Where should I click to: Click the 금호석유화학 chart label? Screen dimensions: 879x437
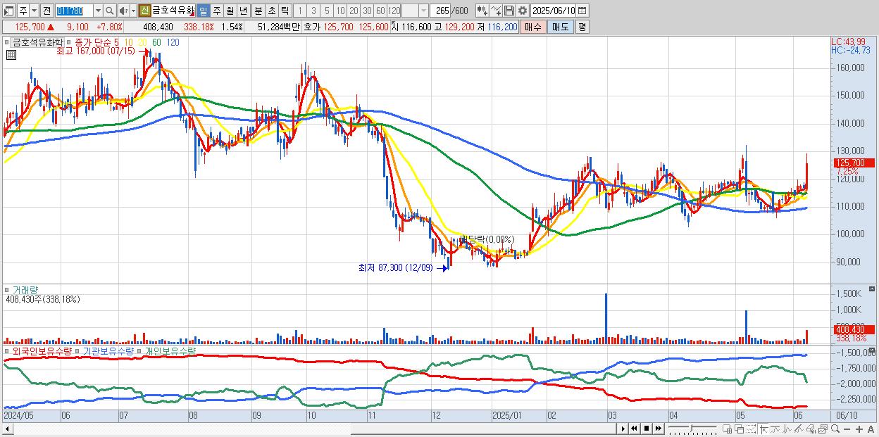[x=37, y=42]
